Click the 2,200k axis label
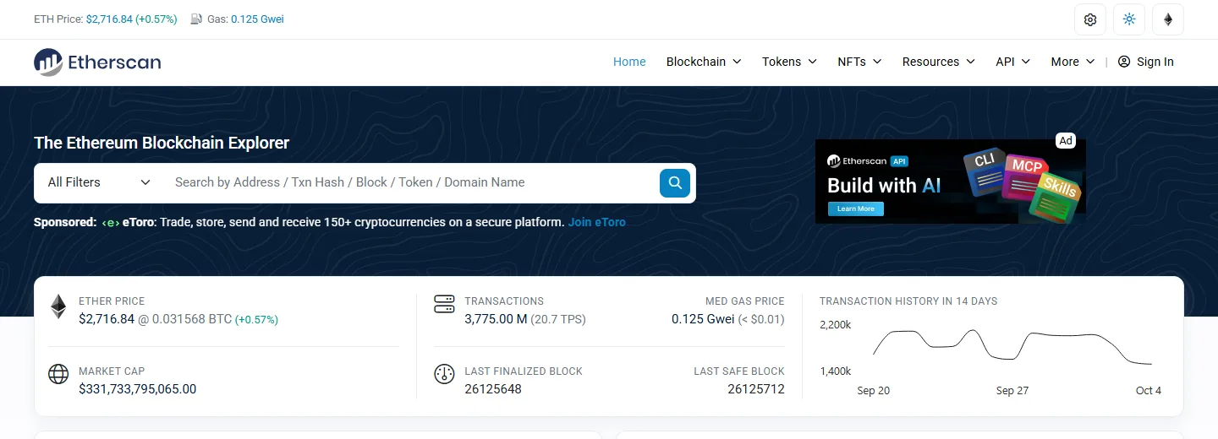This screenshot has width=1218, height=439. pyautogui.click(x=836, y=325)
